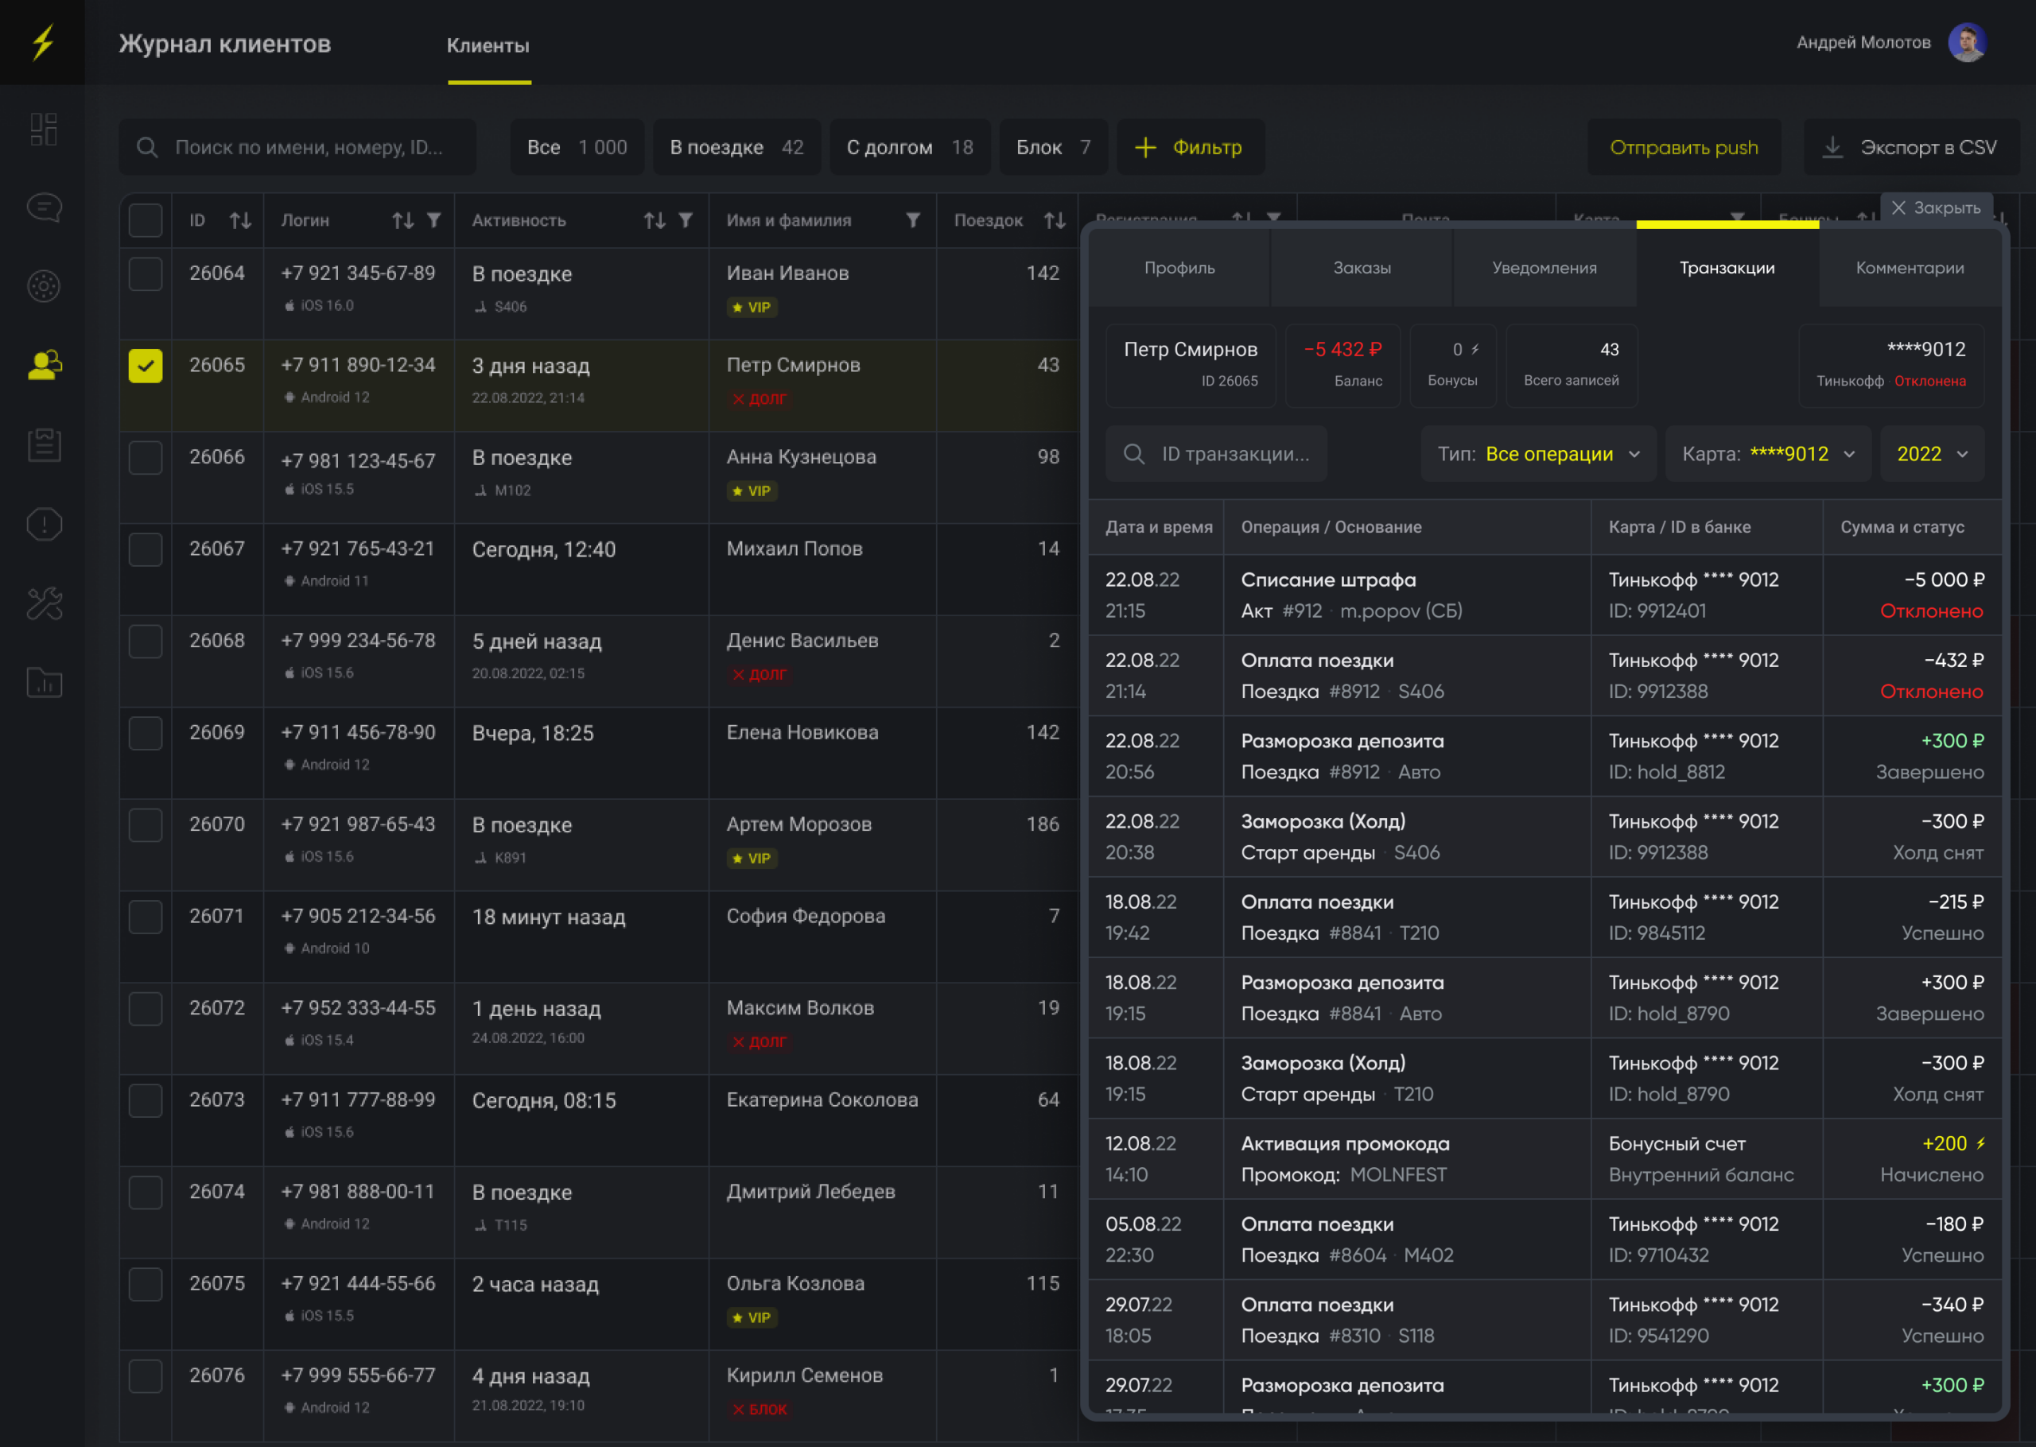The height and width of the screenshot is (1447, 2036).
Task: Open the dashboard icon in sidebar
Action: pos(44,129)
